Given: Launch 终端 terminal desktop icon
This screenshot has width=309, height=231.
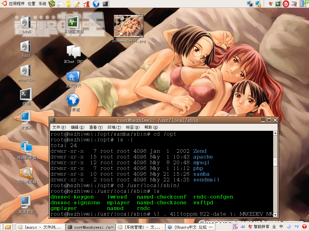Looking at the screenshot, I should pos(26,97).
